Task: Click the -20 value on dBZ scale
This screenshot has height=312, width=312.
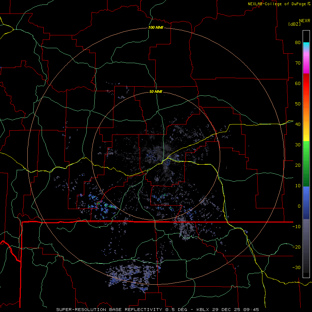Action: click(296, 247)
